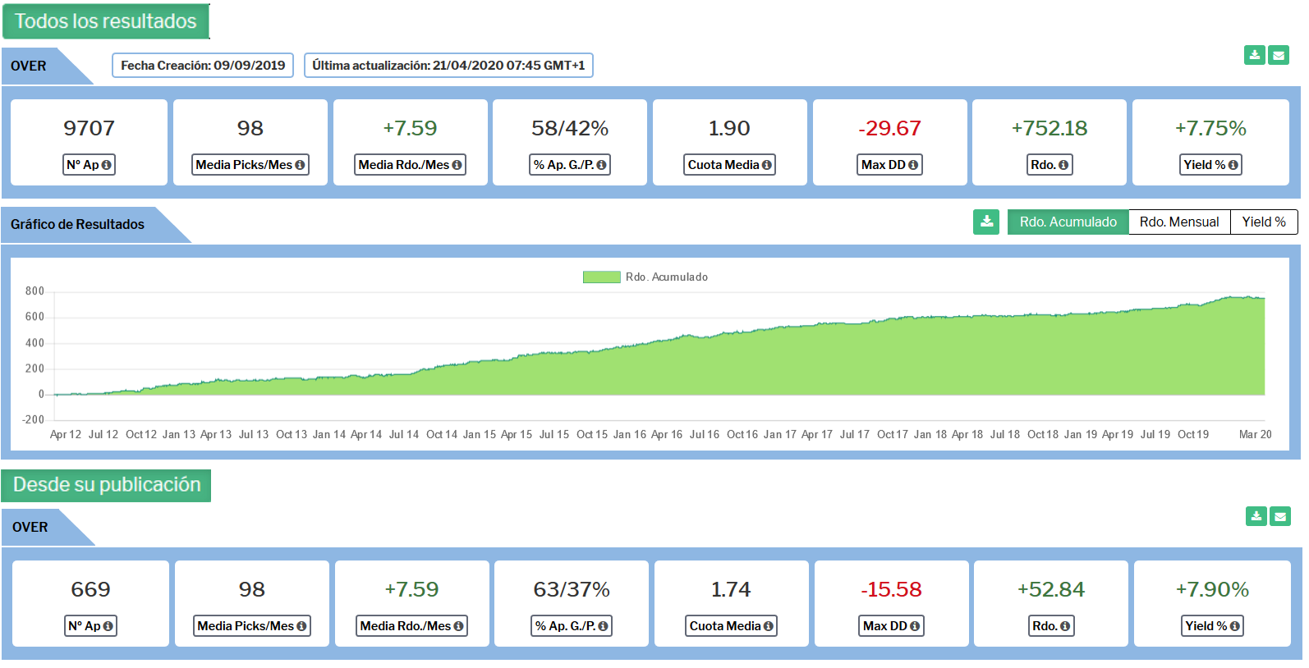Click the 58/42% win ratio value
The width and height of the screenshot is (1309, 668).
coord(570,128)
